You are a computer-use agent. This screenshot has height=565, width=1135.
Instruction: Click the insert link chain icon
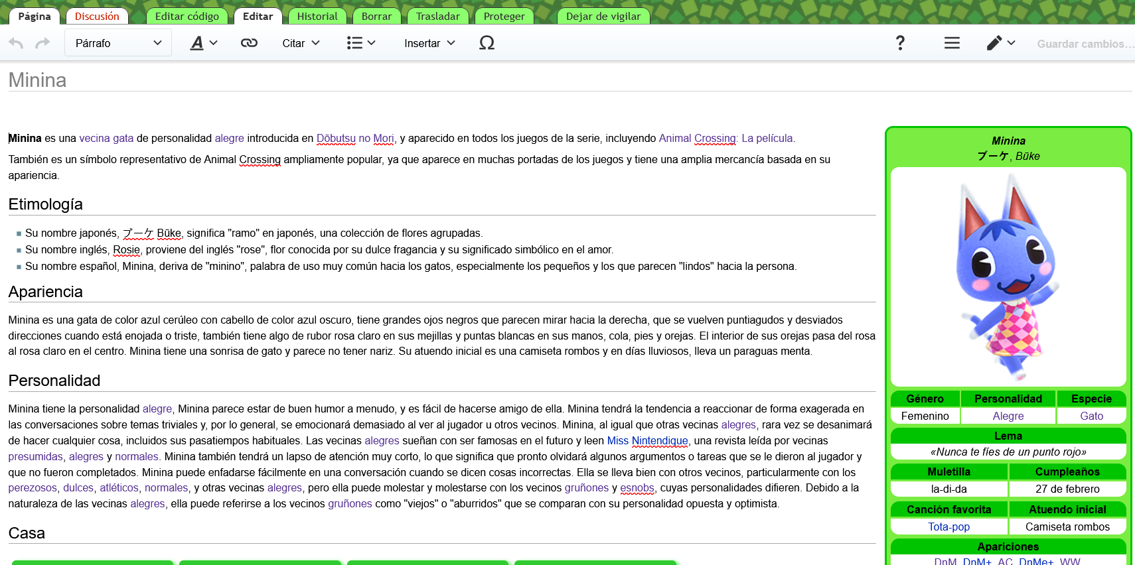pos(249,43)
